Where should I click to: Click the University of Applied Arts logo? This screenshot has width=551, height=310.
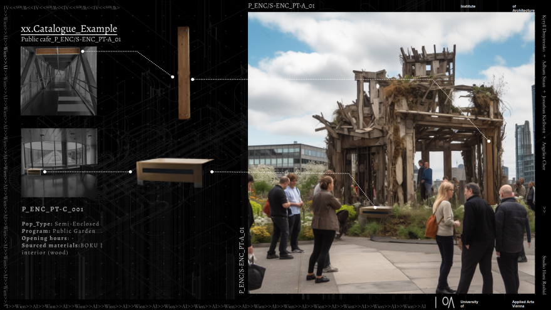coord(445,302)
